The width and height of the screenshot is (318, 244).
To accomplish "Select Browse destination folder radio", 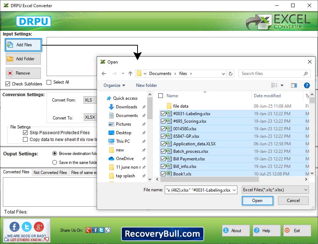I will pyautogui.click(x=54, y=154).
